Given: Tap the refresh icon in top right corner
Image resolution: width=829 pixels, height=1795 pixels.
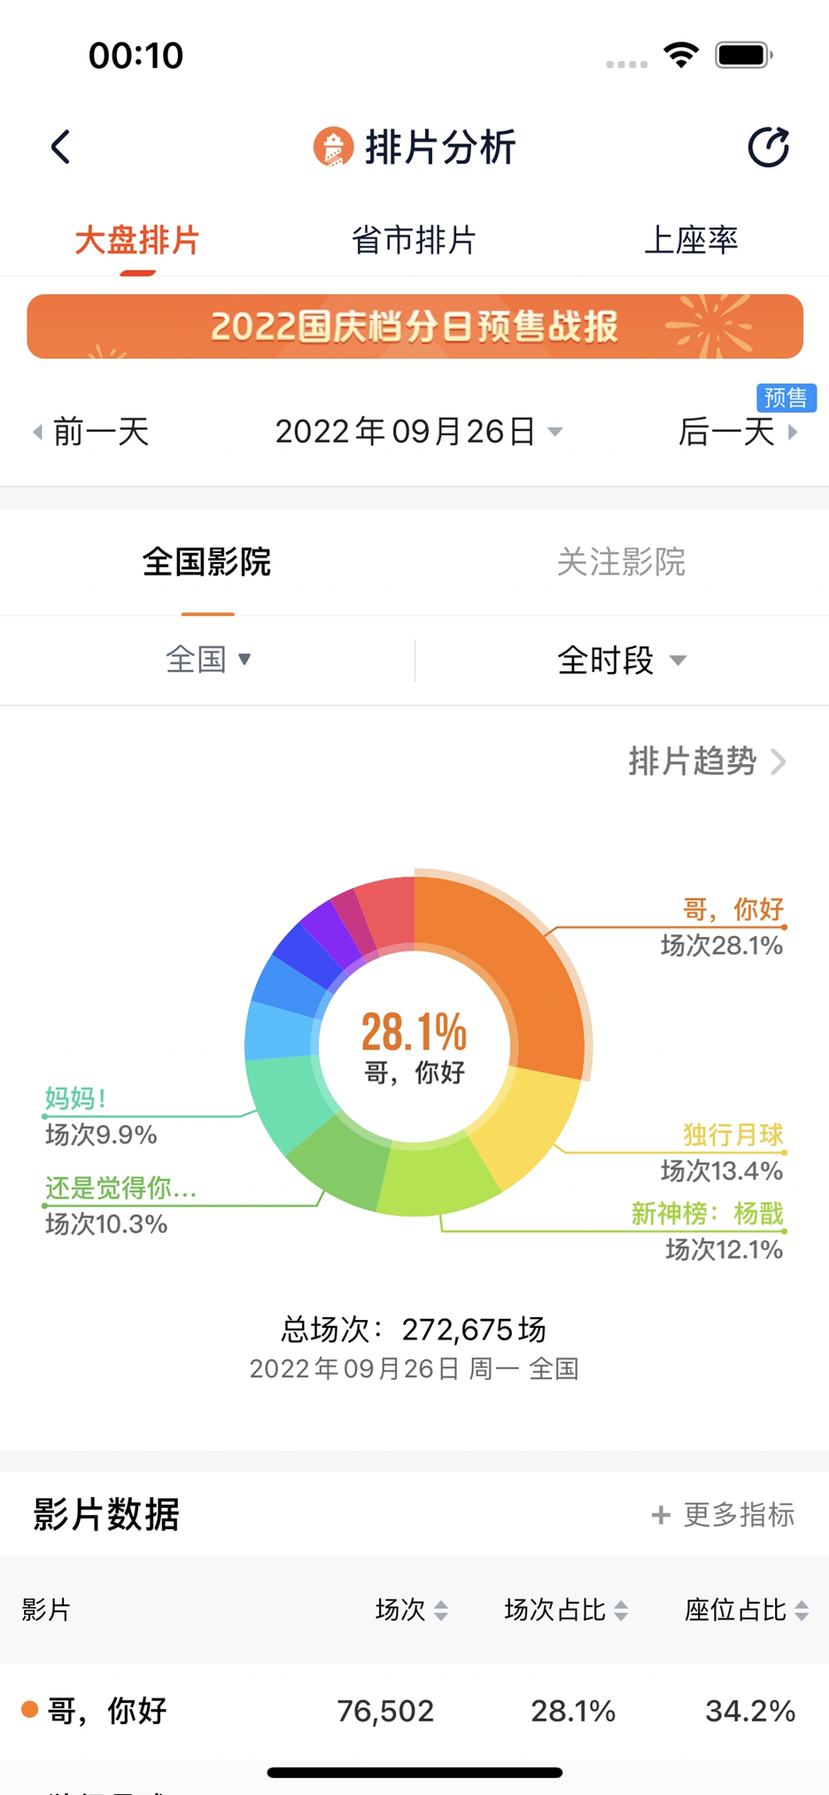Looking at the screenshot, I should coord(767,147).
